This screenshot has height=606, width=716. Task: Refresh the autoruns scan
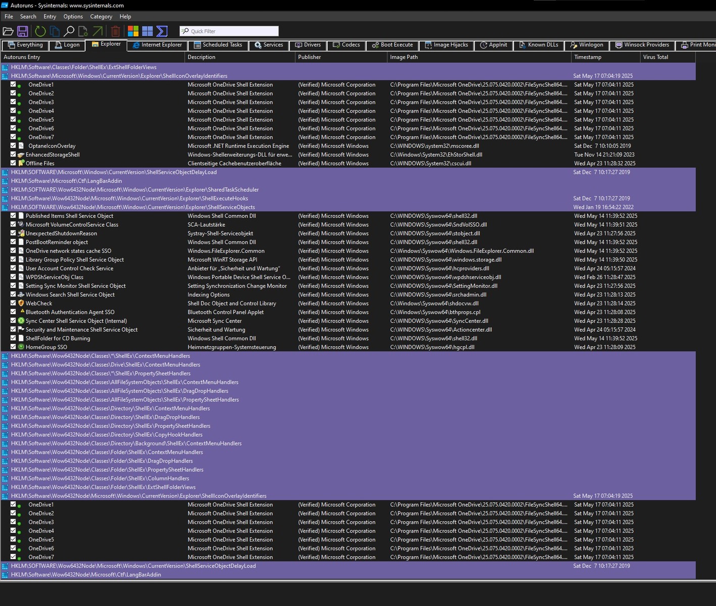[x=40, y=31]
